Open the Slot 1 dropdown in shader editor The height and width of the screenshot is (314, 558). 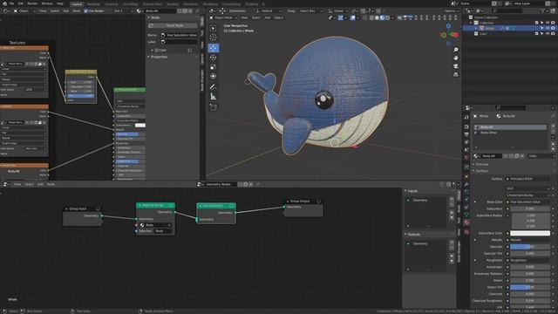[123, 11]
